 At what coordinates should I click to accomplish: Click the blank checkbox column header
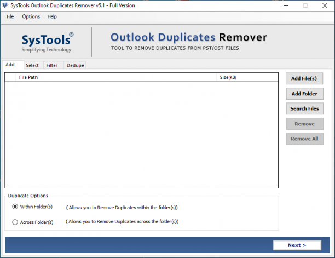point(10,77)
